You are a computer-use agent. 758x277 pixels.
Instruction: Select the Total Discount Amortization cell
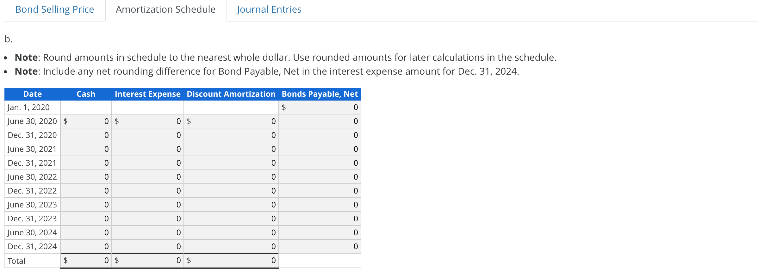(231, 261)
